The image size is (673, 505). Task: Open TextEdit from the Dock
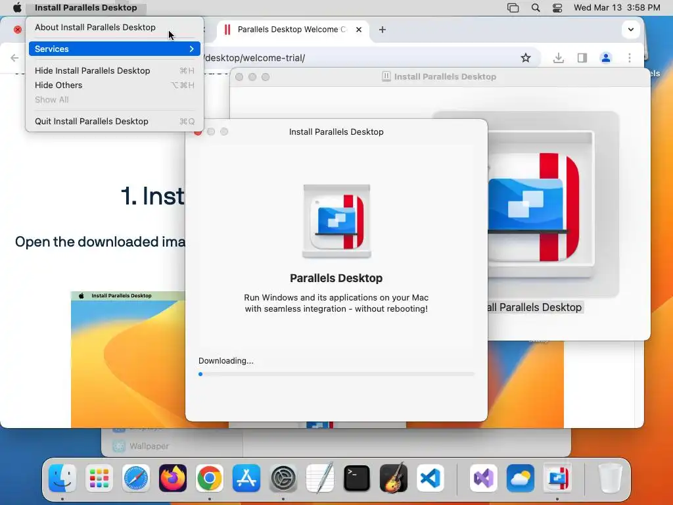[x=320, y=477]
